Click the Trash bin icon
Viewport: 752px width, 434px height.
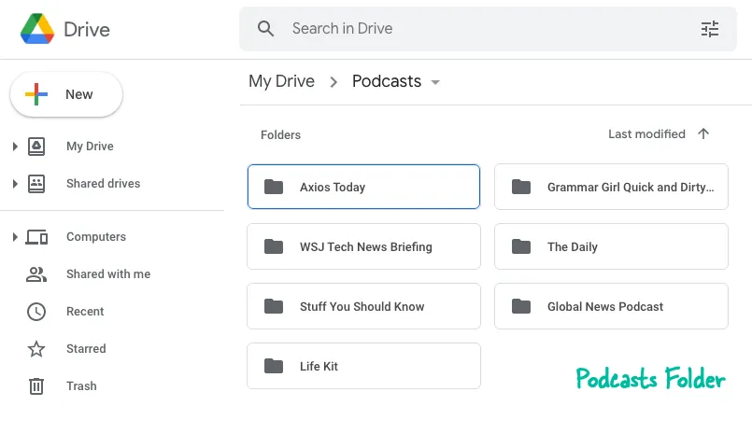pos(36,386)
